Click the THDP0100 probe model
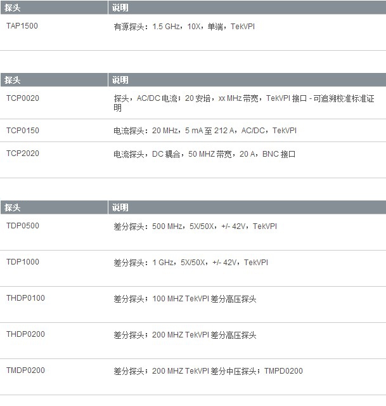Image resolution: width=386 pixels, height=406 pixels. pos(25,298)
